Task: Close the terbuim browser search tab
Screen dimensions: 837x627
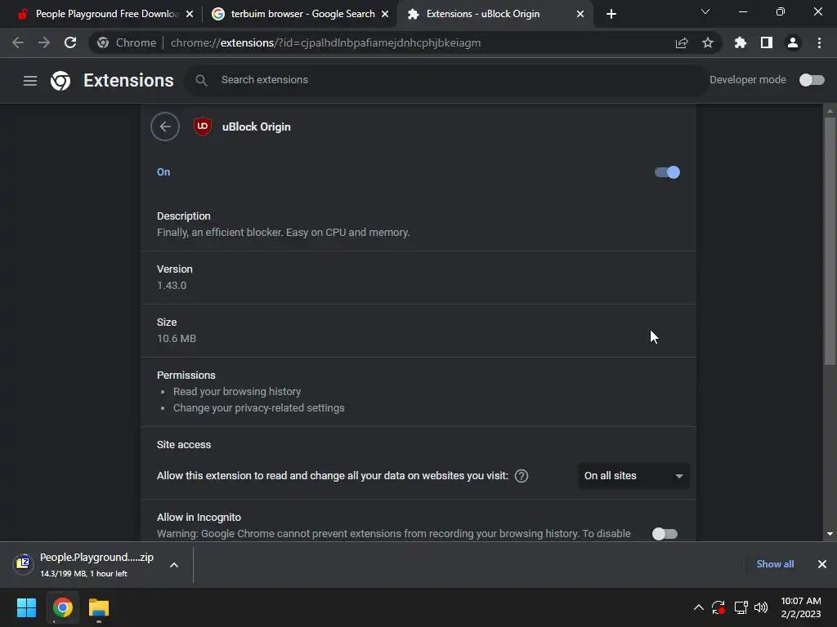Action: (x=385, y=14)
